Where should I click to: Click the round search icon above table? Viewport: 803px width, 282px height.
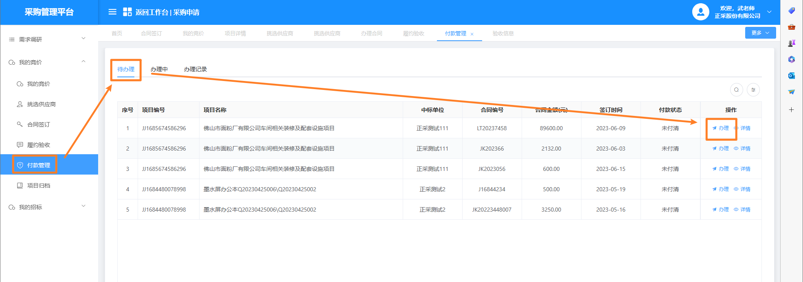pyautogui.click(x=736, y=90)
